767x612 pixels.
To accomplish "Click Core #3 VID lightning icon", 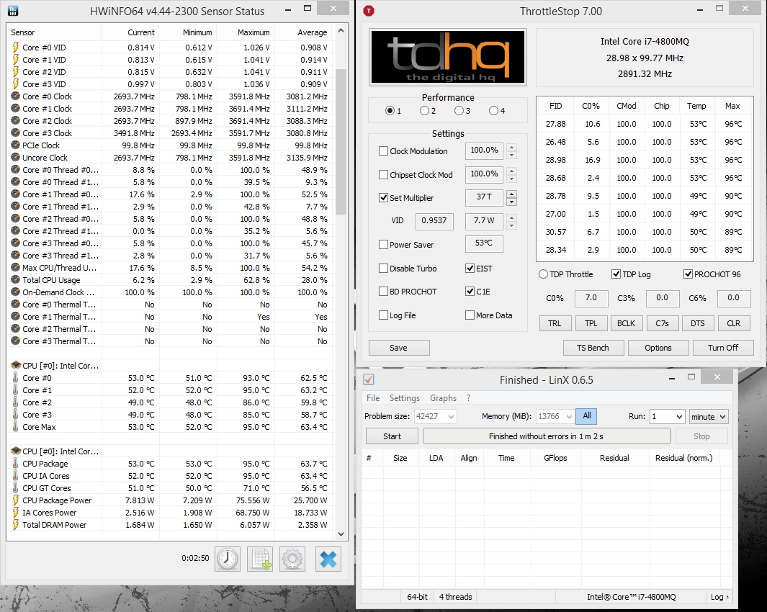I will [x=16, y=84].
